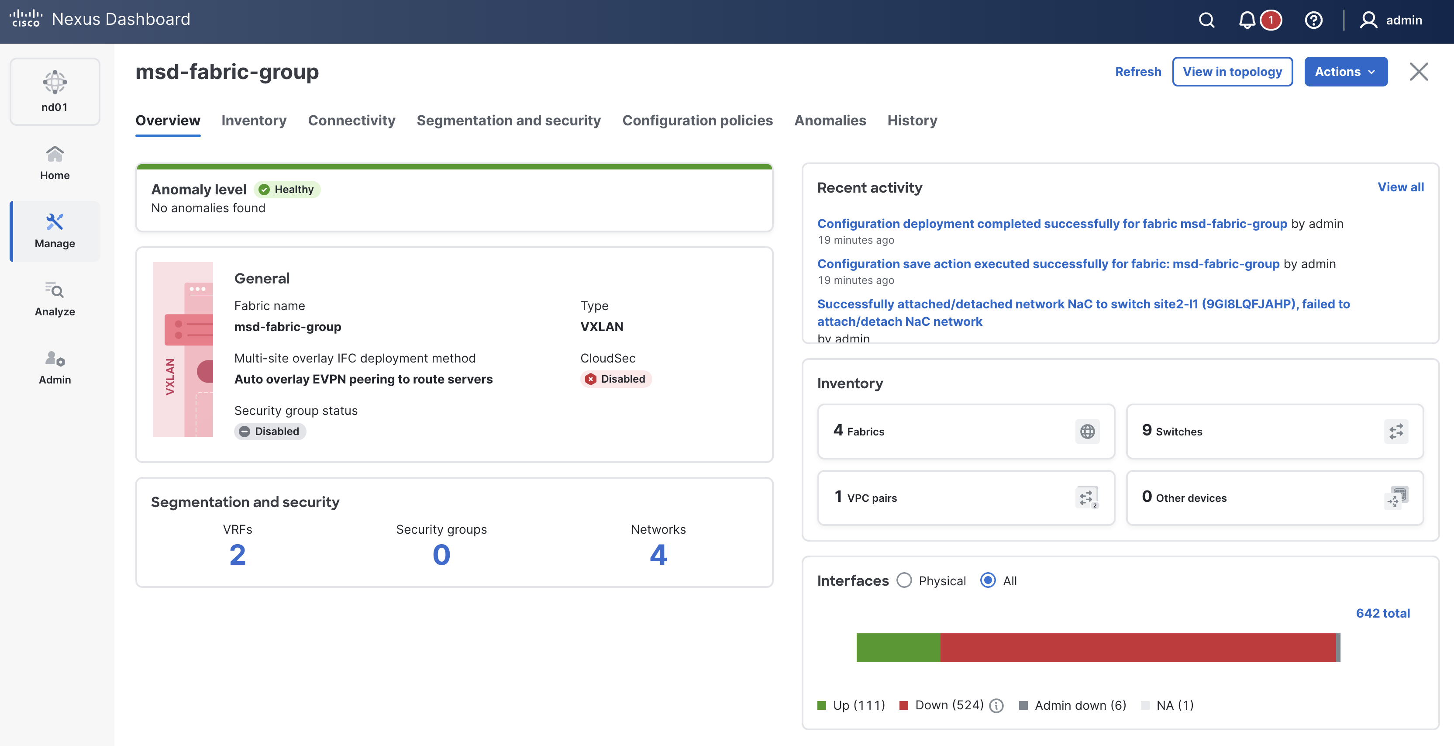Image resolution: width=1454 pixels, height=746 pixels.
Task: Click the View in topology button
Action: point(1232,72)
